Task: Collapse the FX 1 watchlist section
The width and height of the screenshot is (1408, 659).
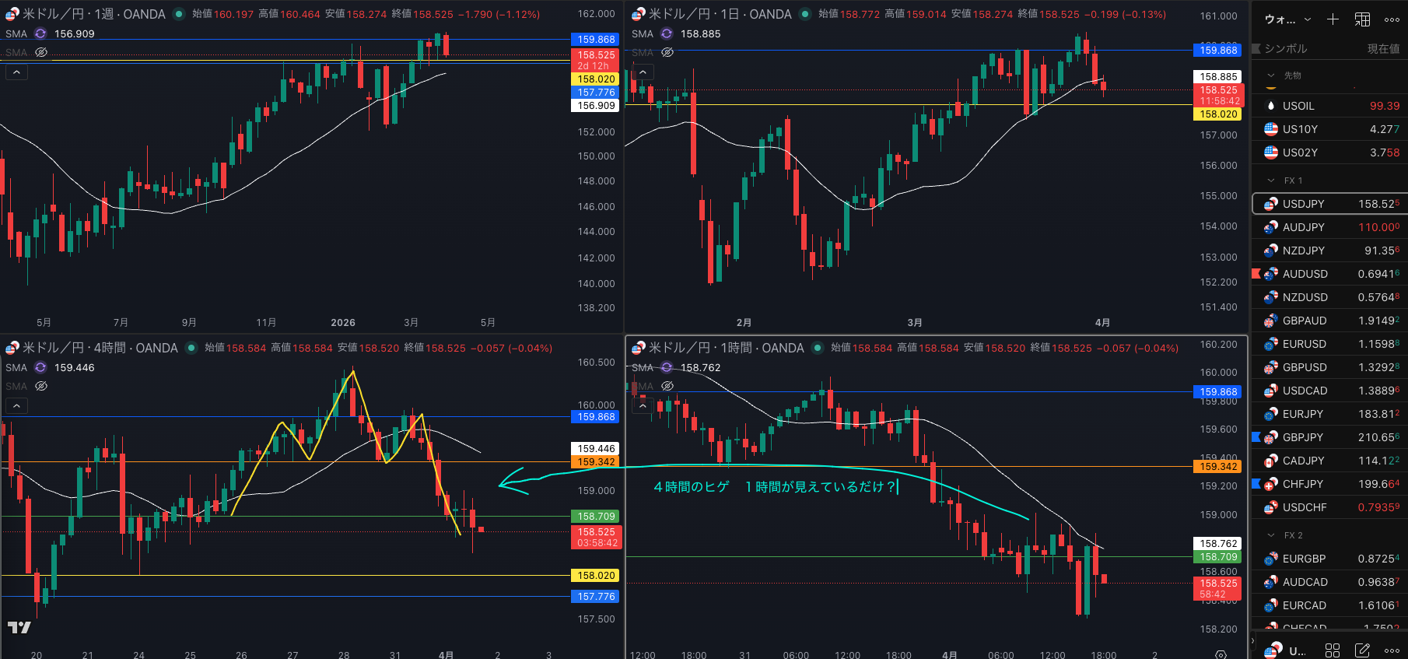Action: [1271, 181]
